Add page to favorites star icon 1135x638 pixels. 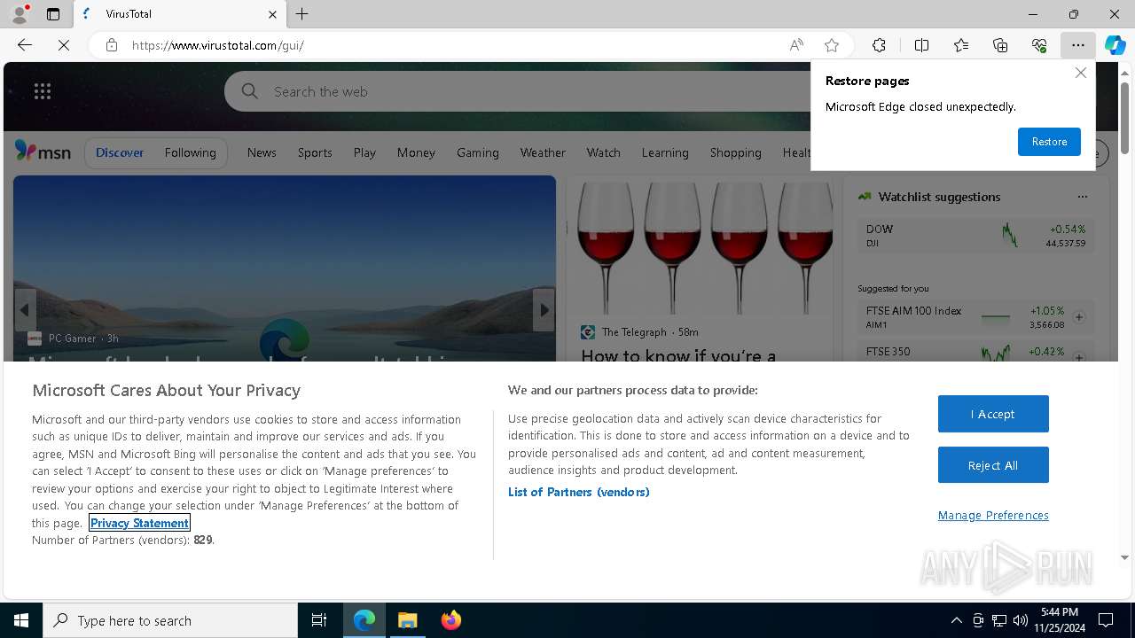point(832,45)
